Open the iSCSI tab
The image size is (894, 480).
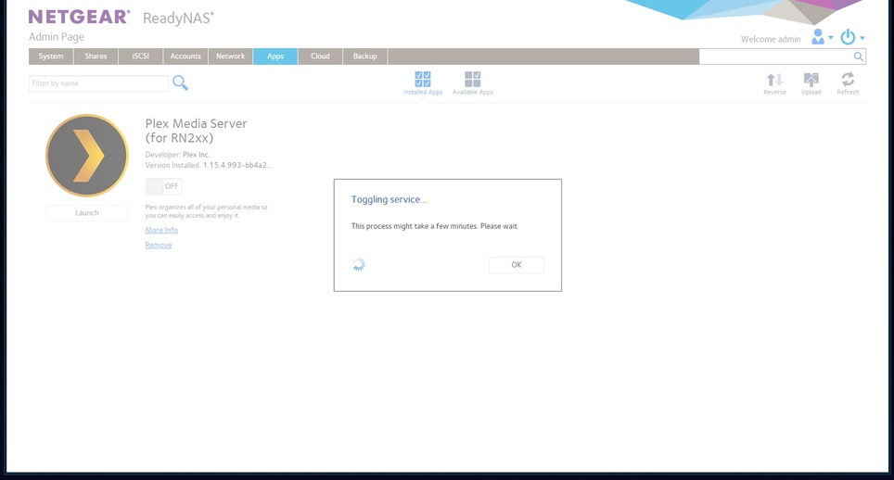pos(141,57)
